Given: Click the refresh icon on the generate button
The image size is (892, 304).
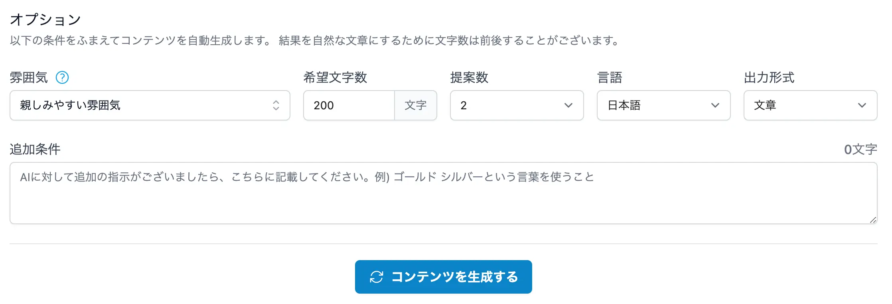Looking at the screenshot, I should click(376, 277).
